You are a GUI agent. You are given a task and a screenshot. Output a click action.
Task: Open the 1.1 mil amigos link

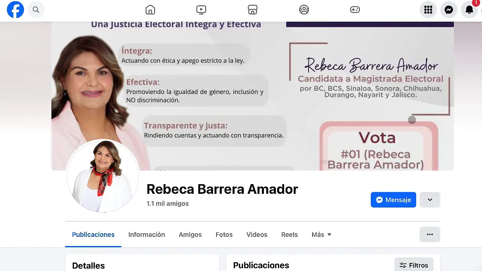pos(167,203)
